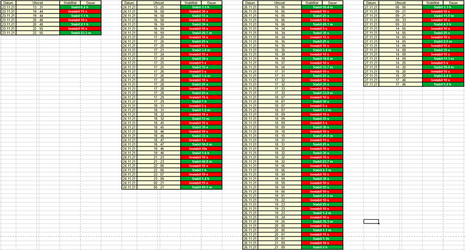Click the '13 : 31' time cell

click(38, 7)
